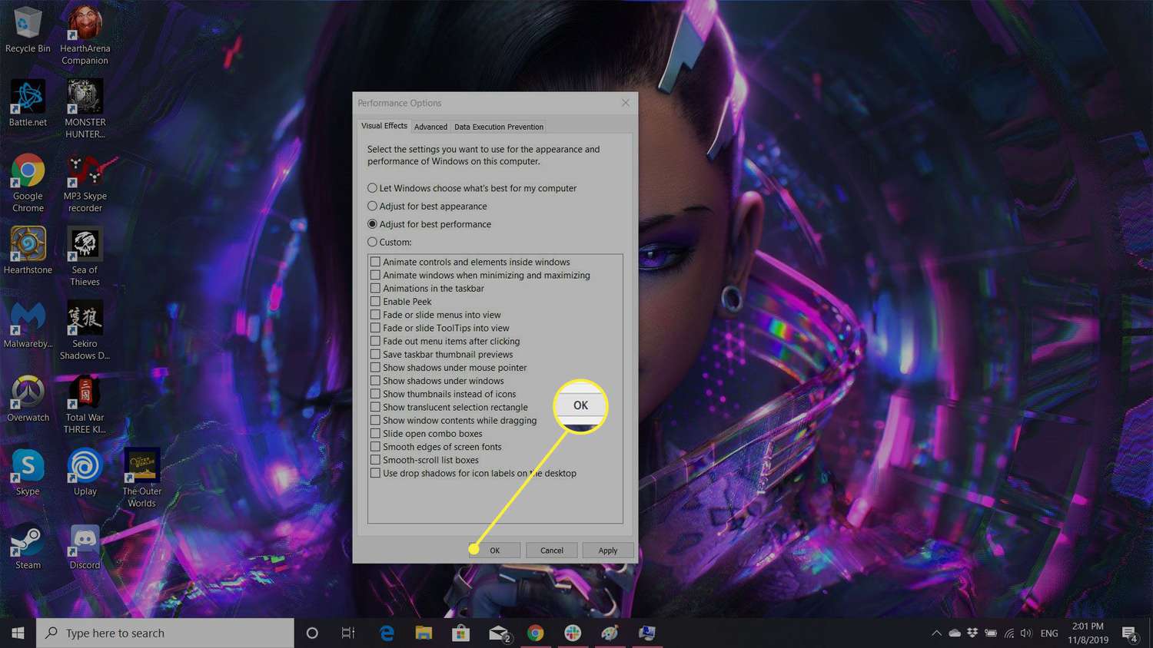This screenshot has height=648, width=1153.
Task: Switch to the Advanced tab
Action: (x=430, y=126)
